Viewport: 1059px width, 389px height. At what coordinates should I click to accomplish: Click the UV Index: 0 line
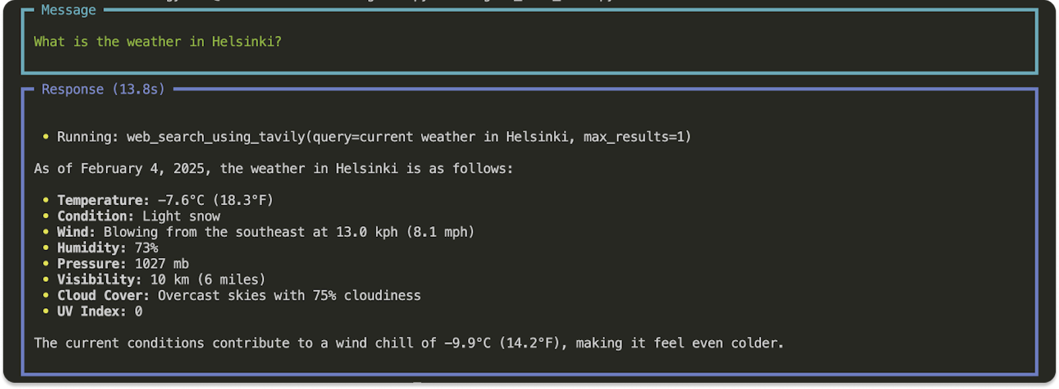pyautogui.click(x=99, y=312)
